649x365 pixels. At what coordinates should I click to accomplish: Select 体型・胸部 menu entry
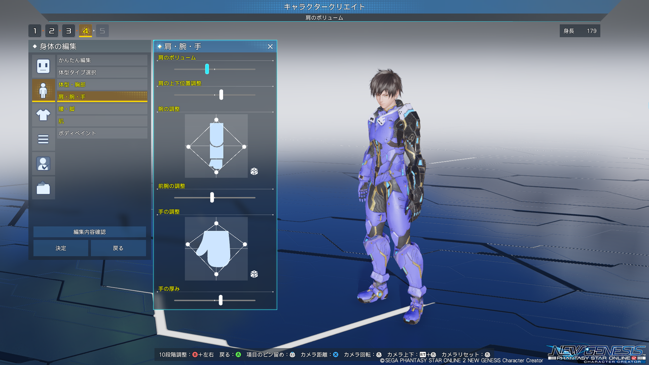coord(102,85)
